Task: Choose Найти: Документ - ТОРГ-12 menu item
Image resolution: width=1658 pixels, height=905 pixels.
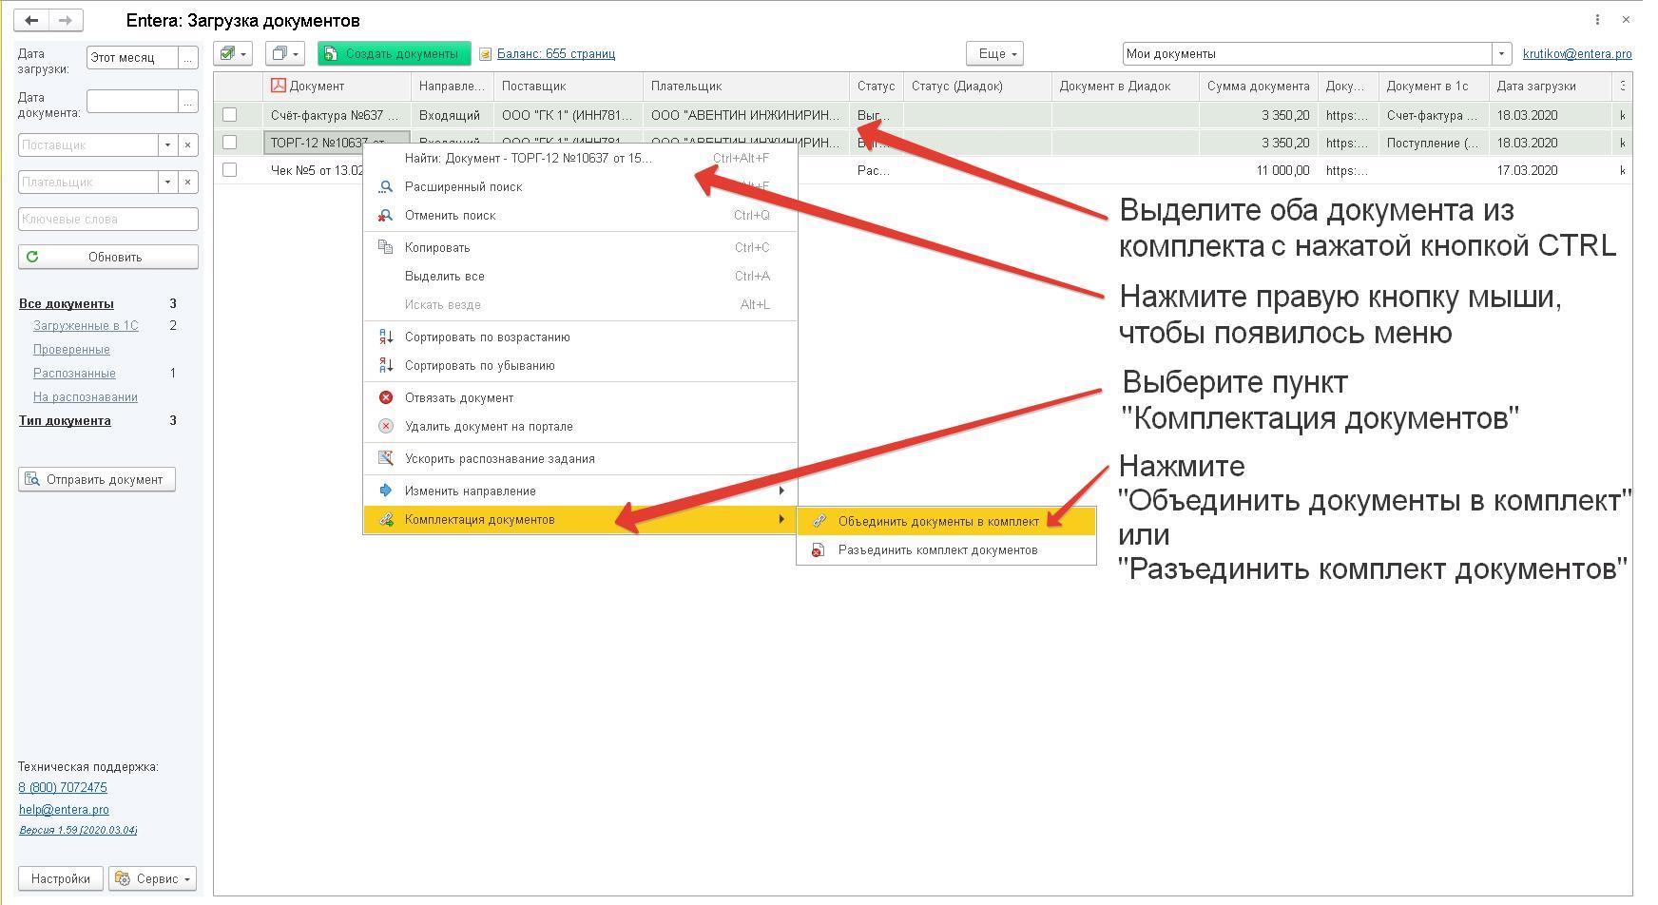Action: 580,158
